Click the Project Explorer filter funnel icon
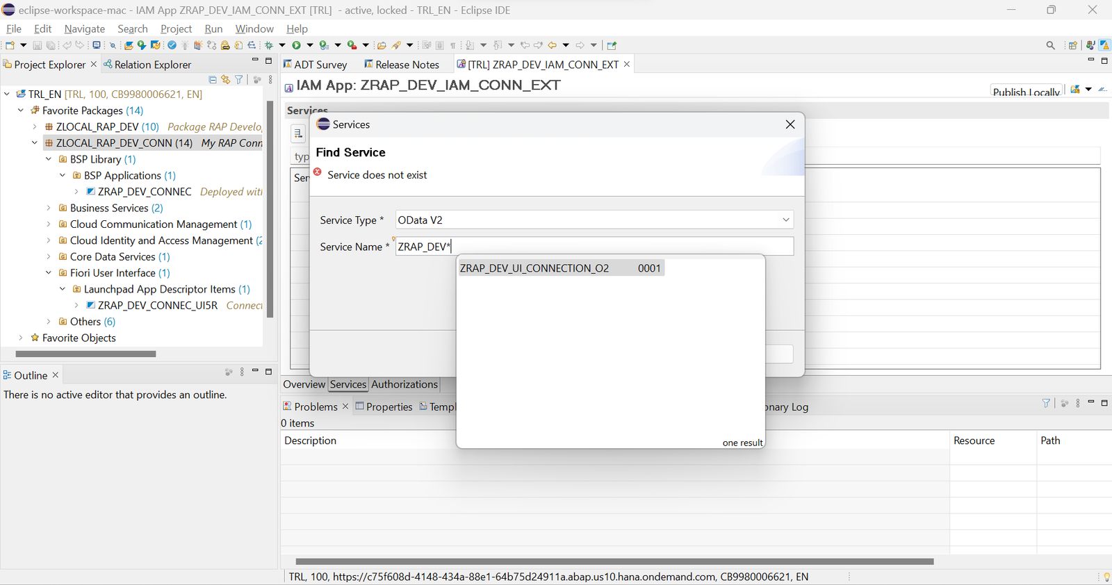1112x585 pixels. click(238, 80)
